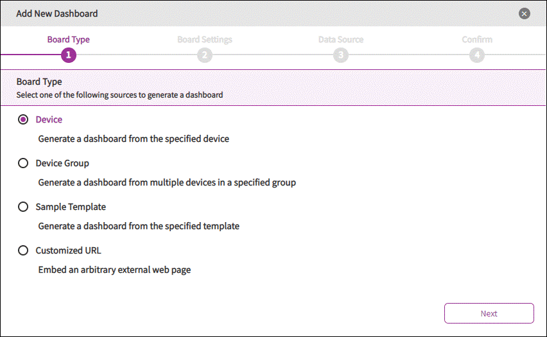Viewport: 547px width, 337px height.
Task: Go to the Board Settings step label
Action: (x=205, y=40)
